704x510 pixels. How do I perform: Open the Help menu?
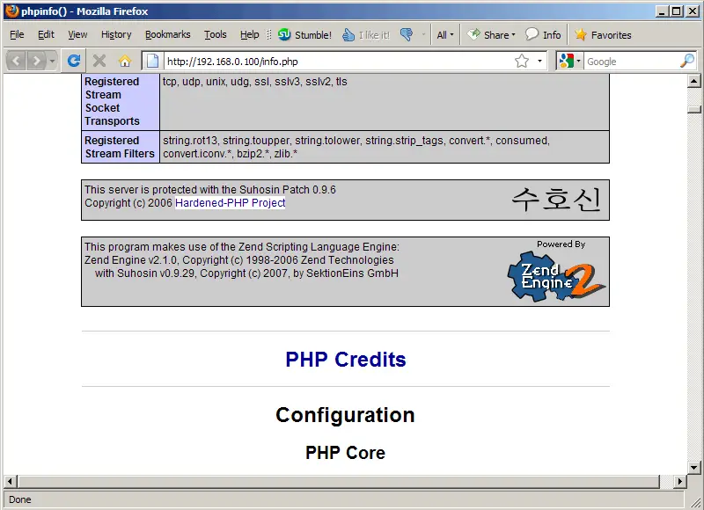coord(249,34)
